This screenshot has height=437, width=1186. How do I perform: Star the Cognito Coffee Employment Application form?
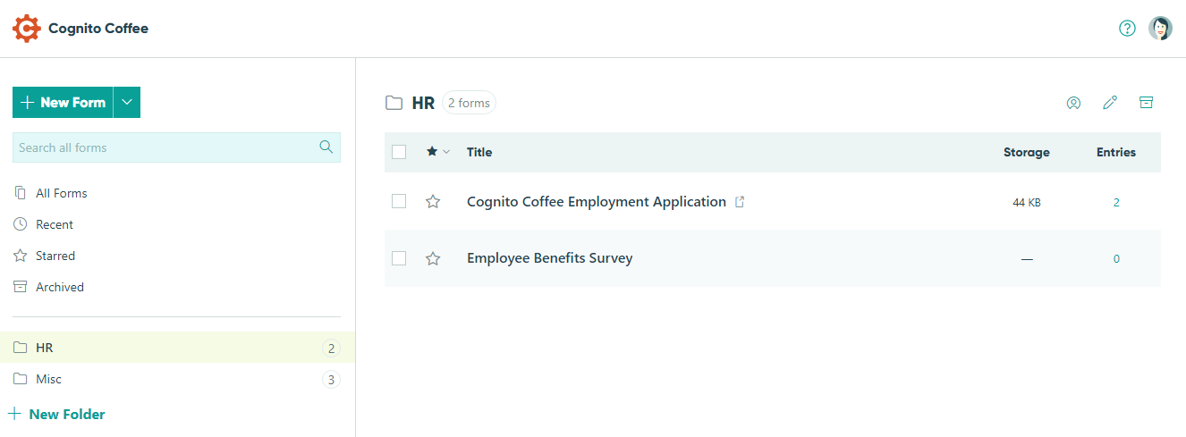point(433,202)
